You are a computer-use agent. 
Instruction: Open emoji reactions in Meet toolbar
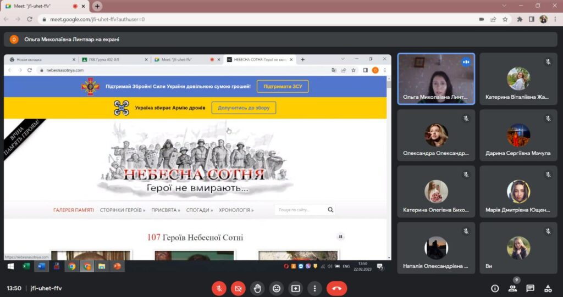pyautogui.click(x=277, y=288)
